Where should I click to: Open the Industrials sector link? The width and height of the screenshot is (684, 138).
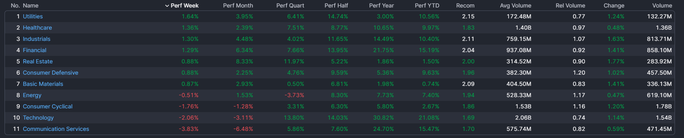[37, 39]
